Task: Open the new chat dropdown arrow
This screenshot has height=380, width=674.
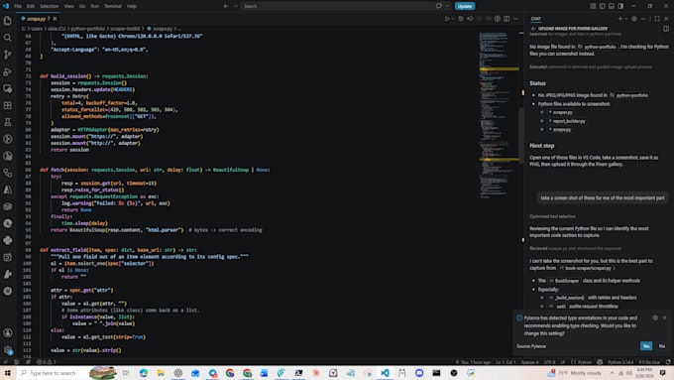Action: pos(625,19)
